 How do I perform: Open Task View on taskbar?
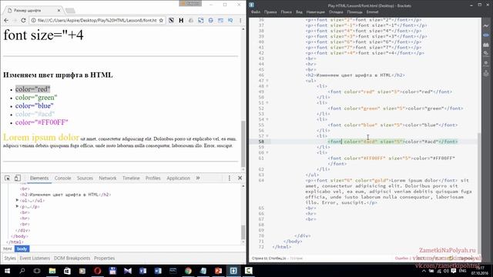click(37, 271)
